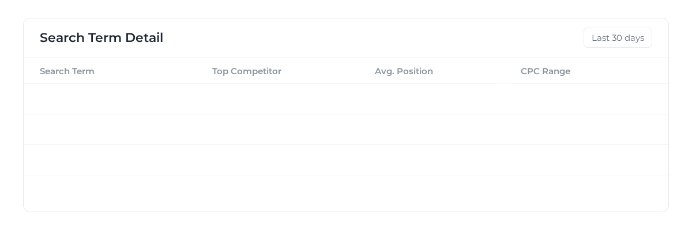The width and height of the screenshot is (692, 230).
Task: Select the third empty row's Avg. Position cell
Action: point(431,160)
